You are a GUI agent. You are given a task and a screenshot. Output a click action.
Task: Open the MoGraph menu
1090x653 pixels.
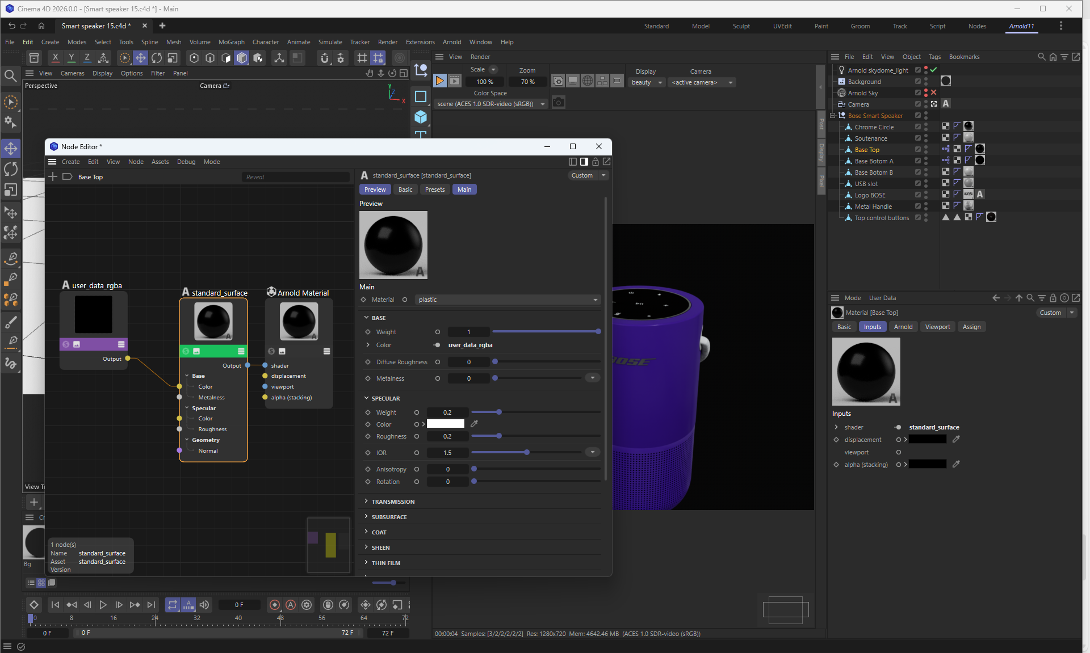231,42
